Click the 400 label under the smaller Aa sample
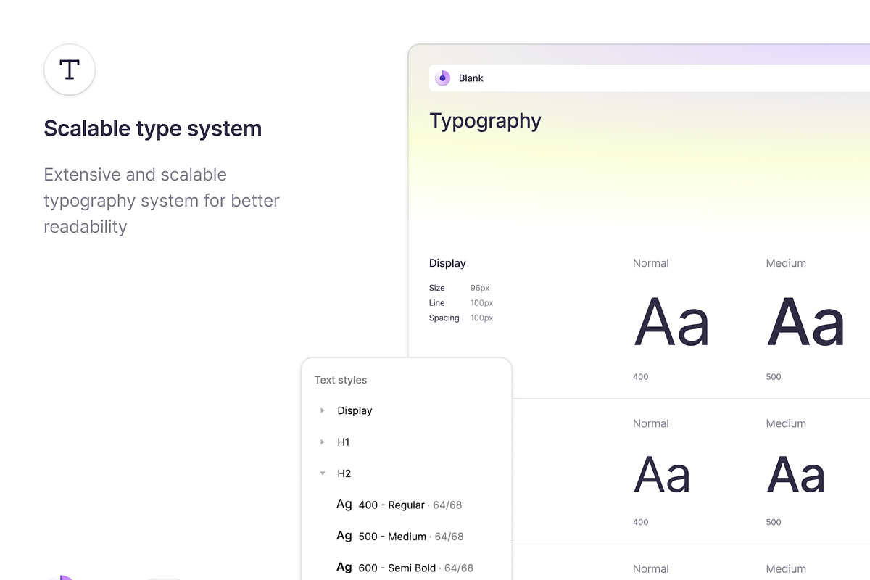 coord(641,522)
